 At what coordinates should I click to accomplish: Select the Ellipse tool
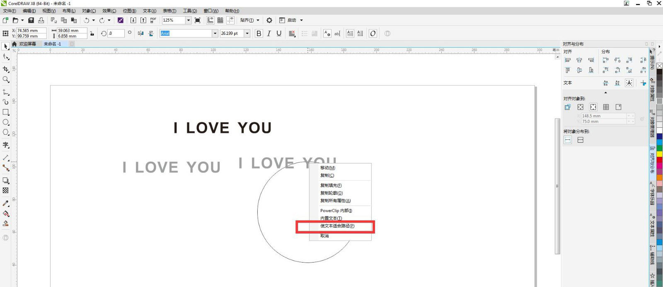[6, 122]
